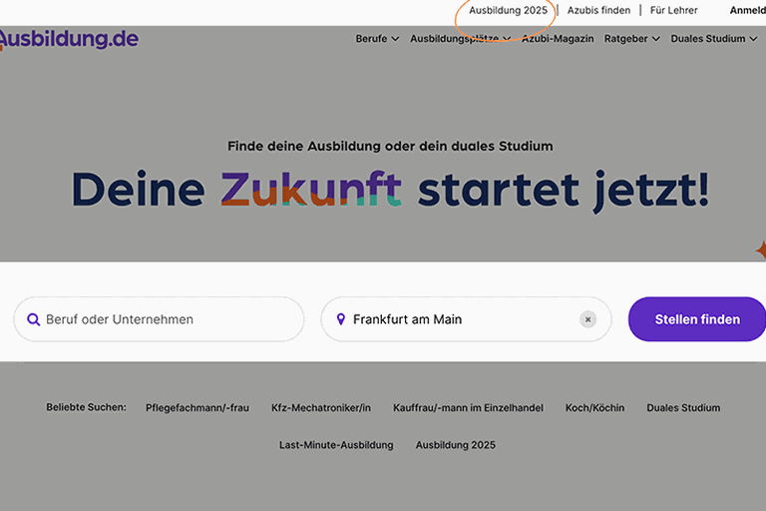
Task: Open Azubi-Magazin in navigation
Action: [x=558, y=39]
